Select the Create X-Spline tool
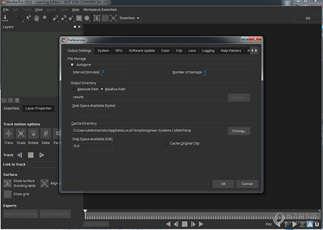This screenshot has height=230, width=323. pos(55,18)
